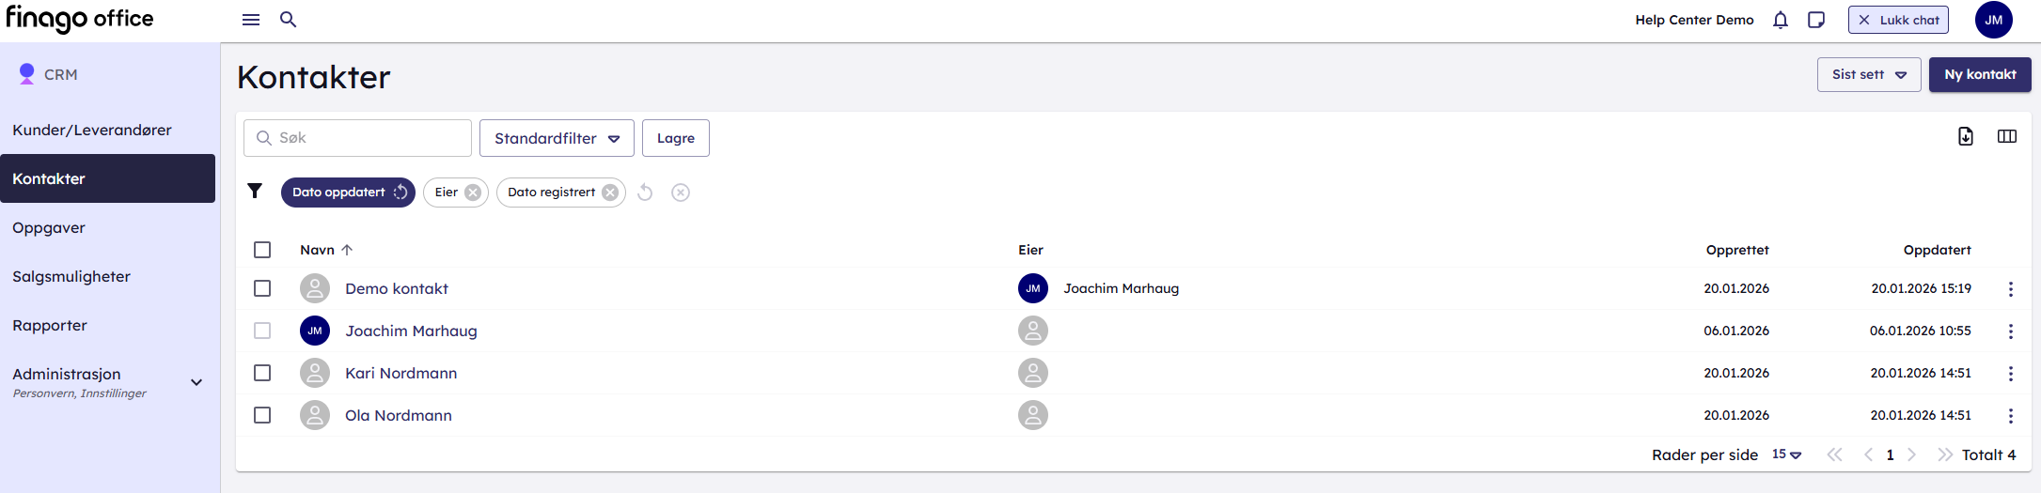Tick the checkbox for Demo kontakt
This screenshot has height=493, width=2041.
coord(262,288)
